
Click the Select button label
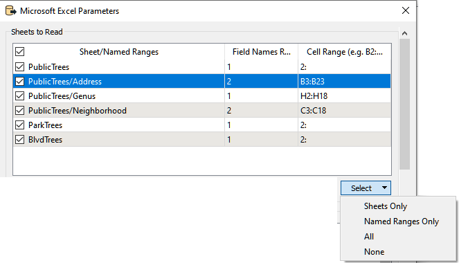point(361,188)
